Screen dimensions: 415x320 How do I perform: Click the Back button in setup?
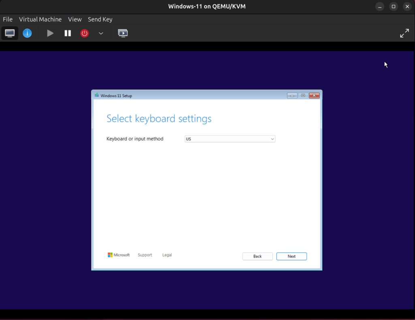(x=257, y=256)
